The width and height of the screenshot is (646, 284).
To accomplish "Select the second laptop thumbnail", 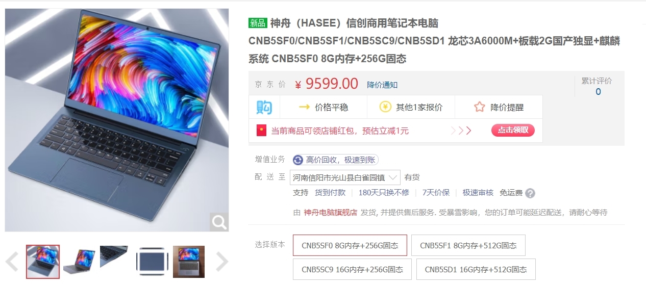I will tap(79, 262).
